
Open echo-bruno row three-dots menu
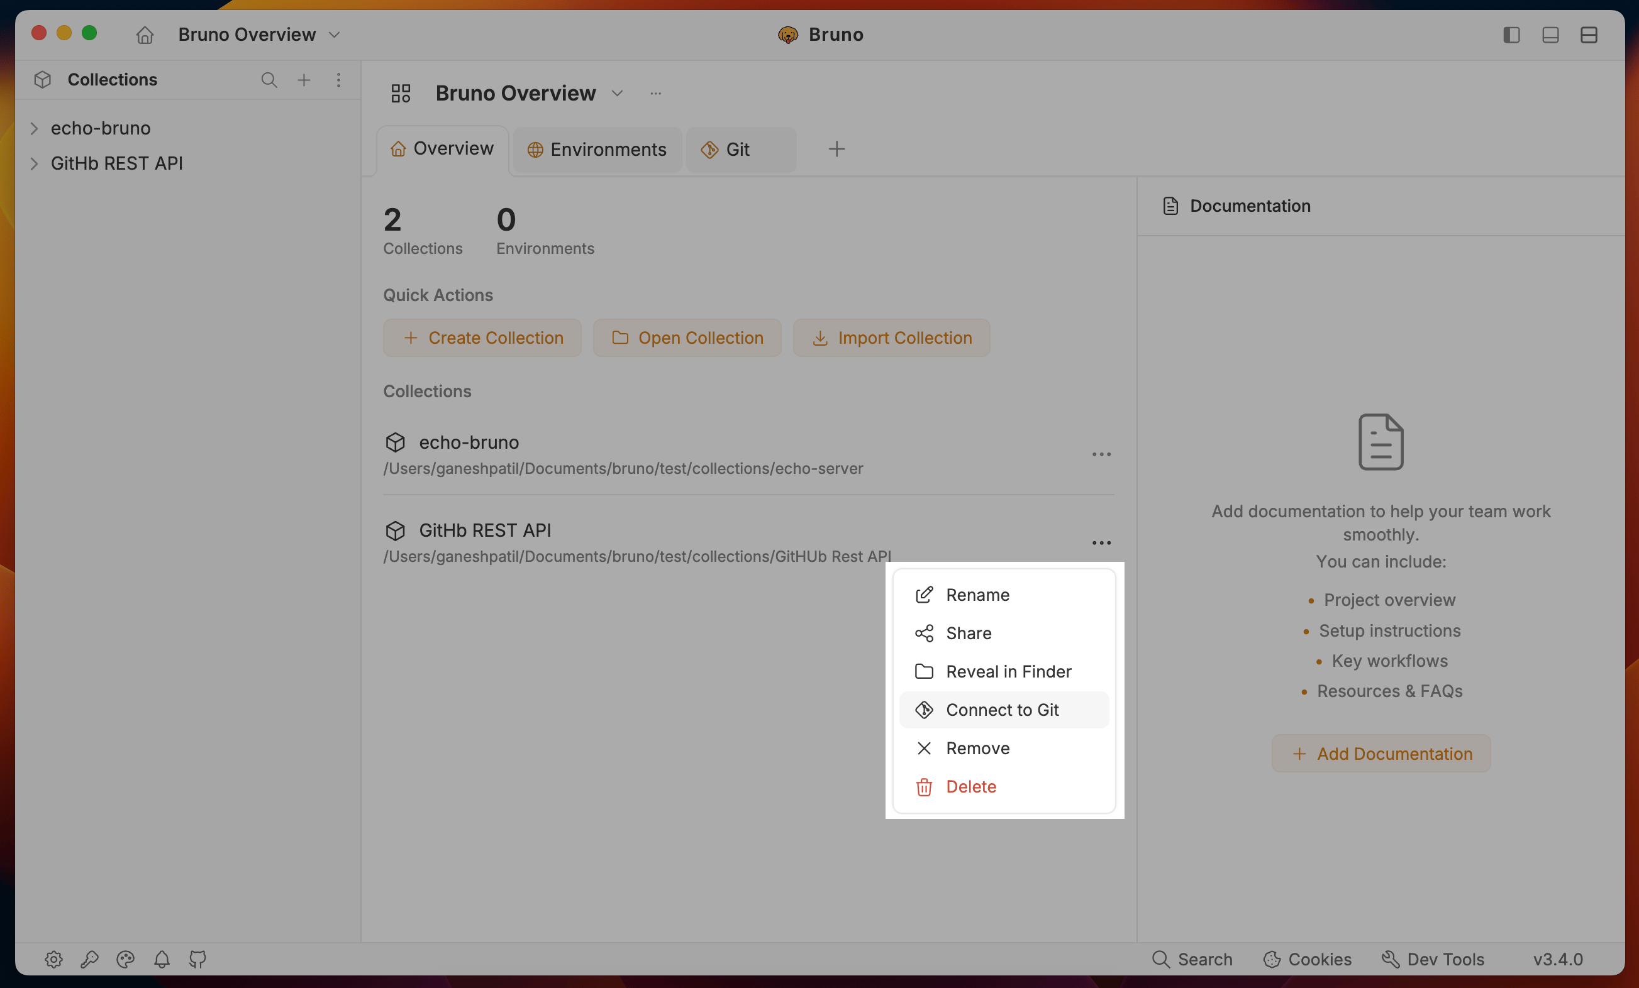pos(1101,454)
